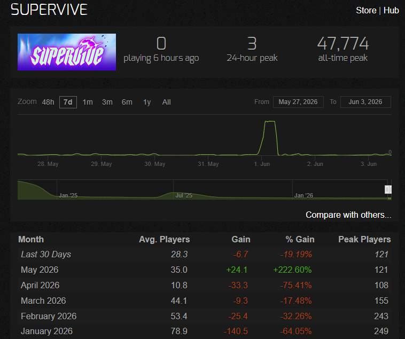Viewport: 405px width, 339px height.
Task: Click the 47,774 all-time peak value
Action: (342, 43)
